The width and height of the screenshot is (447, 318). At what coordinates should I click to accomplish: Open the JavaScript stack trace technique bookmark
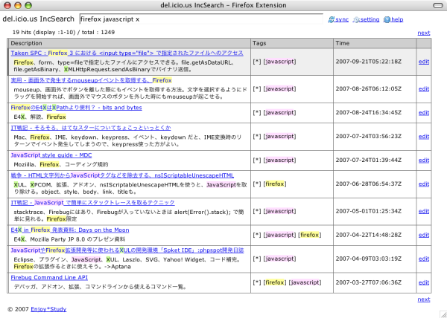click(92, 203)
